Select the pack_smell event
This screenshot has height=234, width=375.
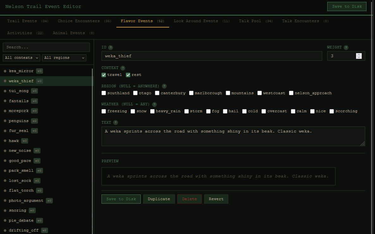click(46, 170)
